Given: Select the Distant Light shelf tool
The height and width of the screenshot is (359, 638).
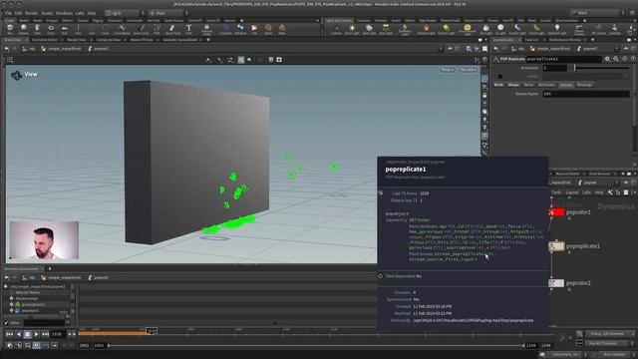Looking at the screenshot, I should pyautogui.click(x=447, y=29).
